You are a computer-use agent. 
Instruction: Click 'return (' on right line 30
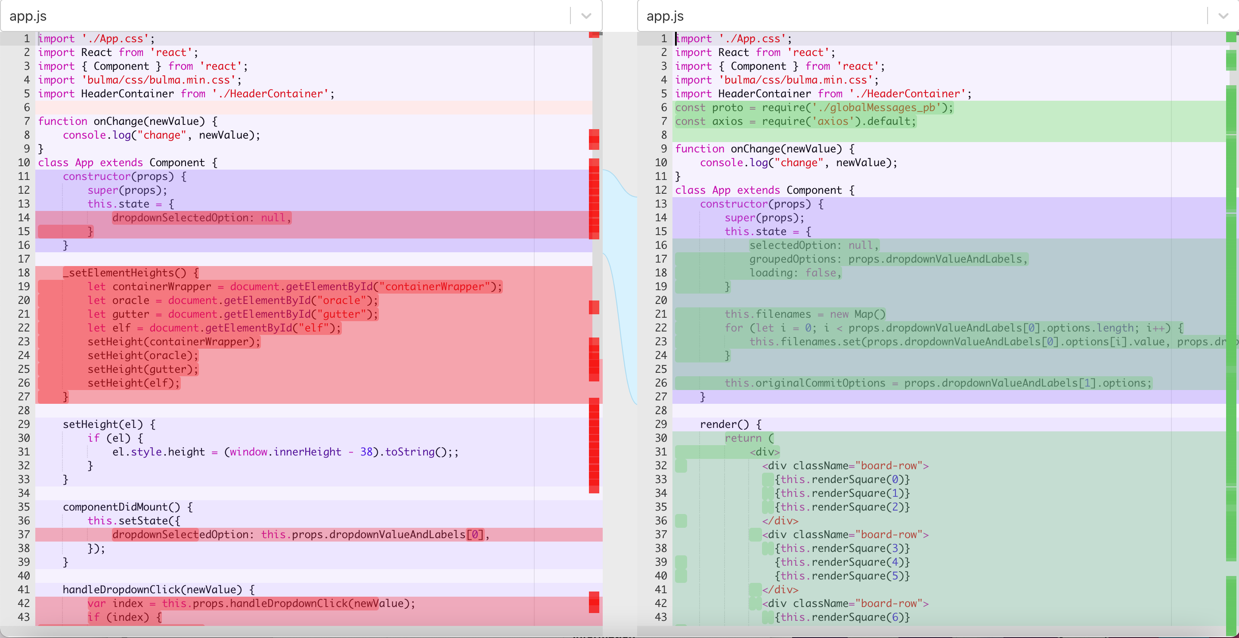[x=750, y=438]
